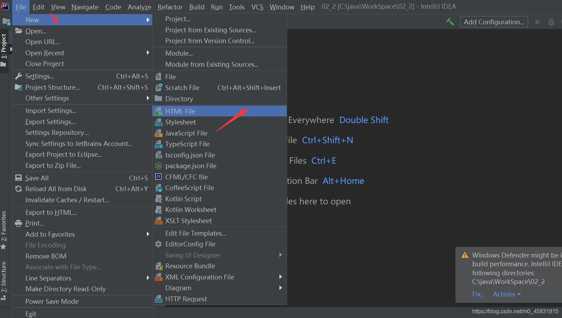Click the Settings wrench icon
The height and width of the screenshot is (318, 562).
coord(18,76)
